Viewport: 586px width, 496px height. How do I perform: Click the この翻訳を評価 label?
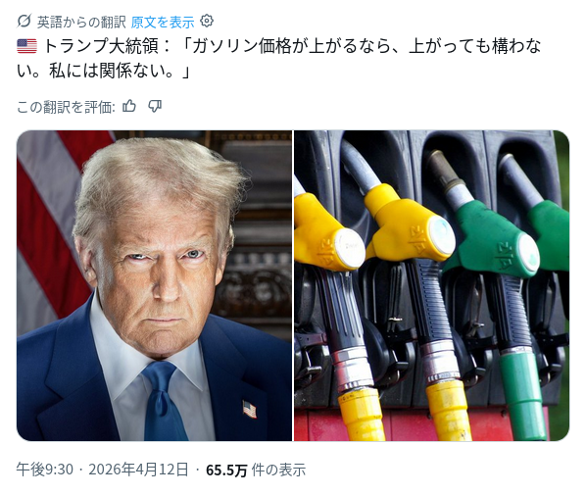[67, 107]
